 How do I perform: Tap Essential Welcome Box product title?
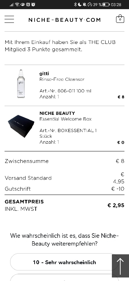(x=65, y=119)
